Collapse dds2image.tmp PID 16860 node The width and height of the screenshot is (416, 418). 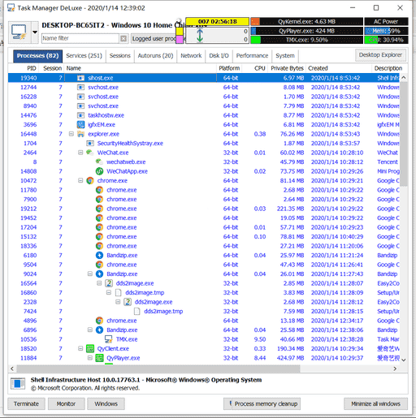(109, 292)
